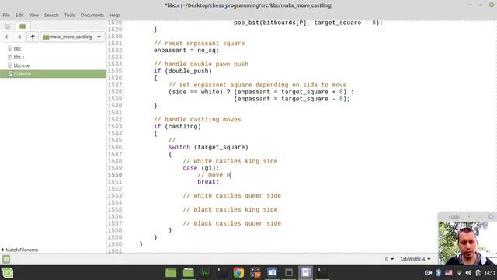Go up to the parent folder
Screen dimensions: 497x280
click(33, 37)
